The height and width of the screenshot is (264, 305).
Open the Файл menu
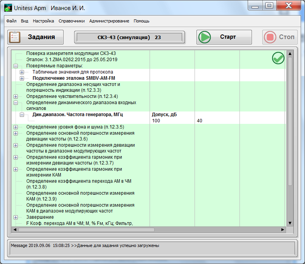11,21
